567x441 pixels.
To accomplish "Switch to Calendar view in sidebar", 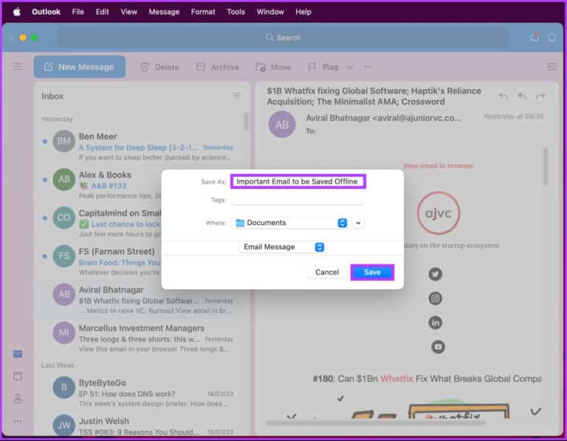I will pyautogui.click(x=18, y=376).
